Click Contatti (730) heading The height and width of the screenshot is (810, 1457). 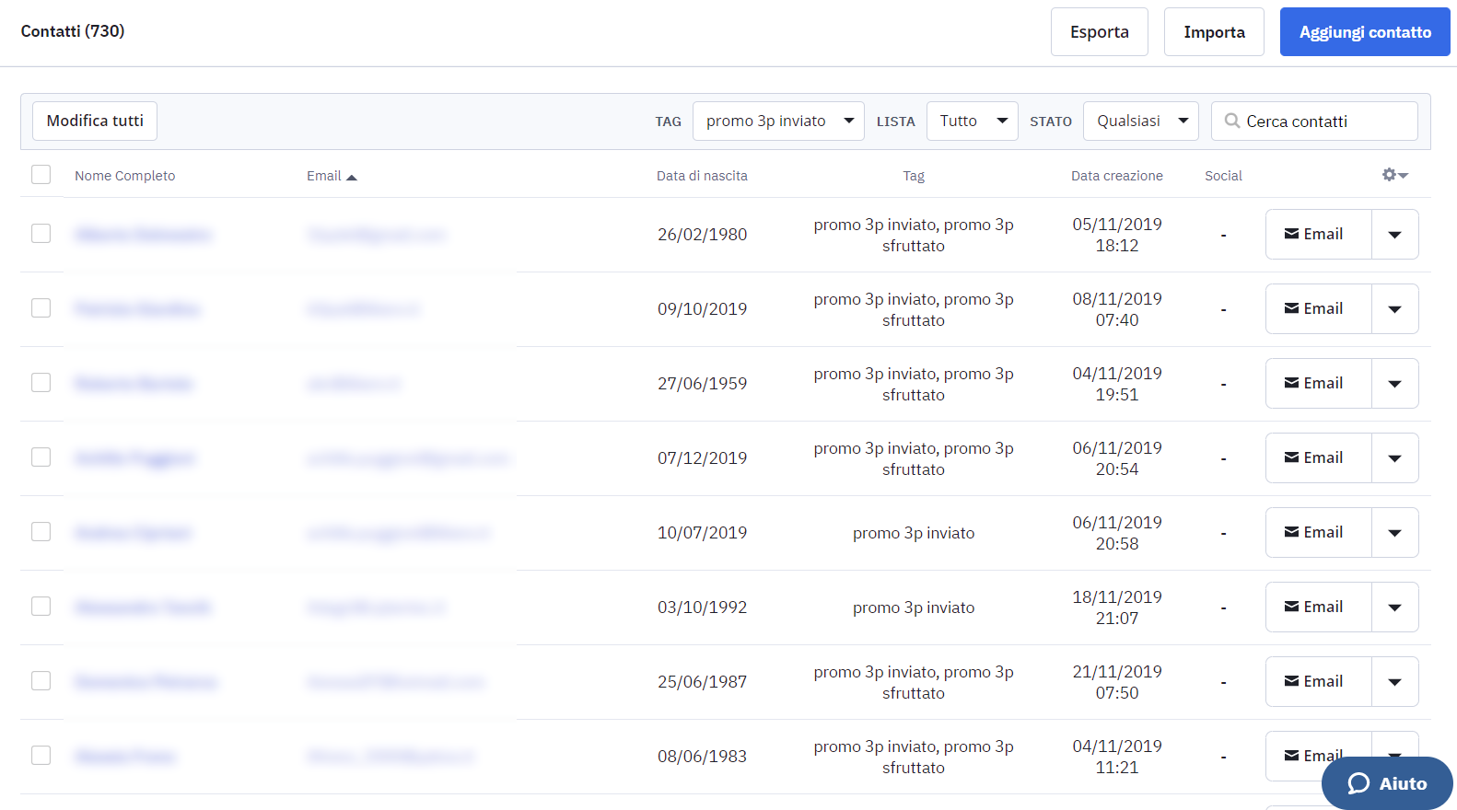point(73,31)
